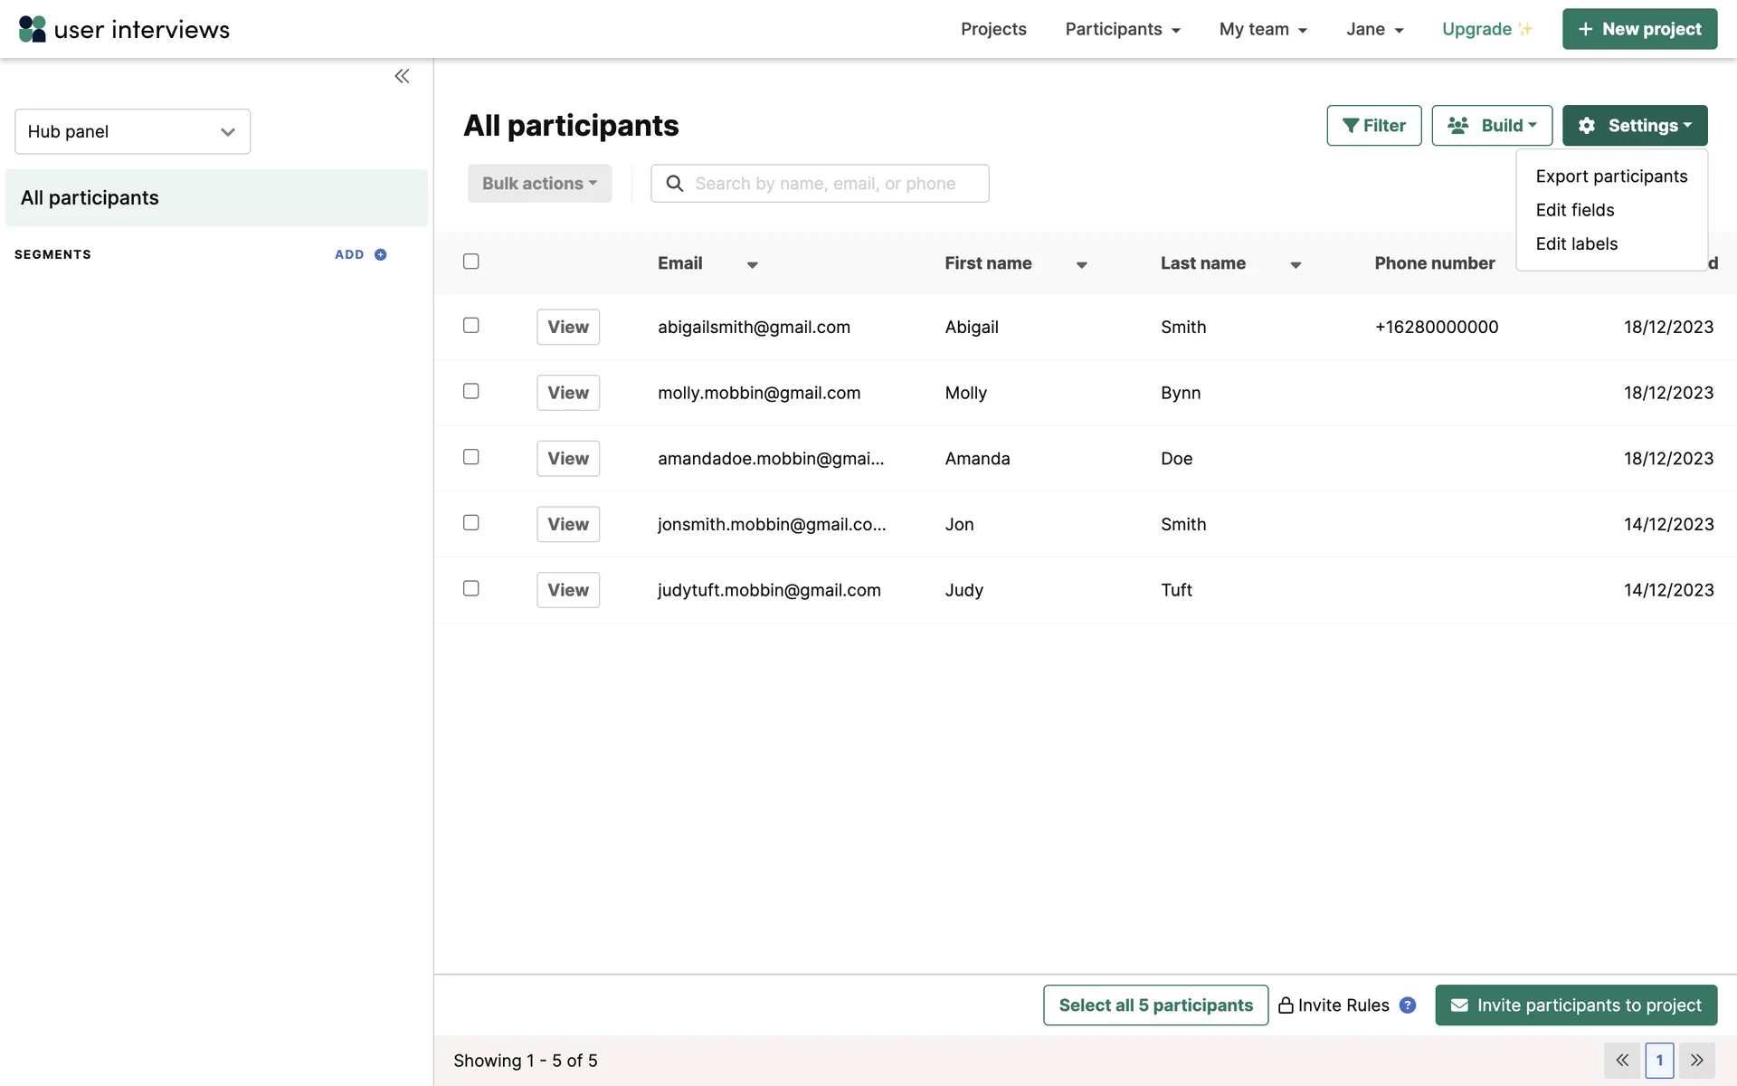Click Invite participants to project button

[1576, 1005]
